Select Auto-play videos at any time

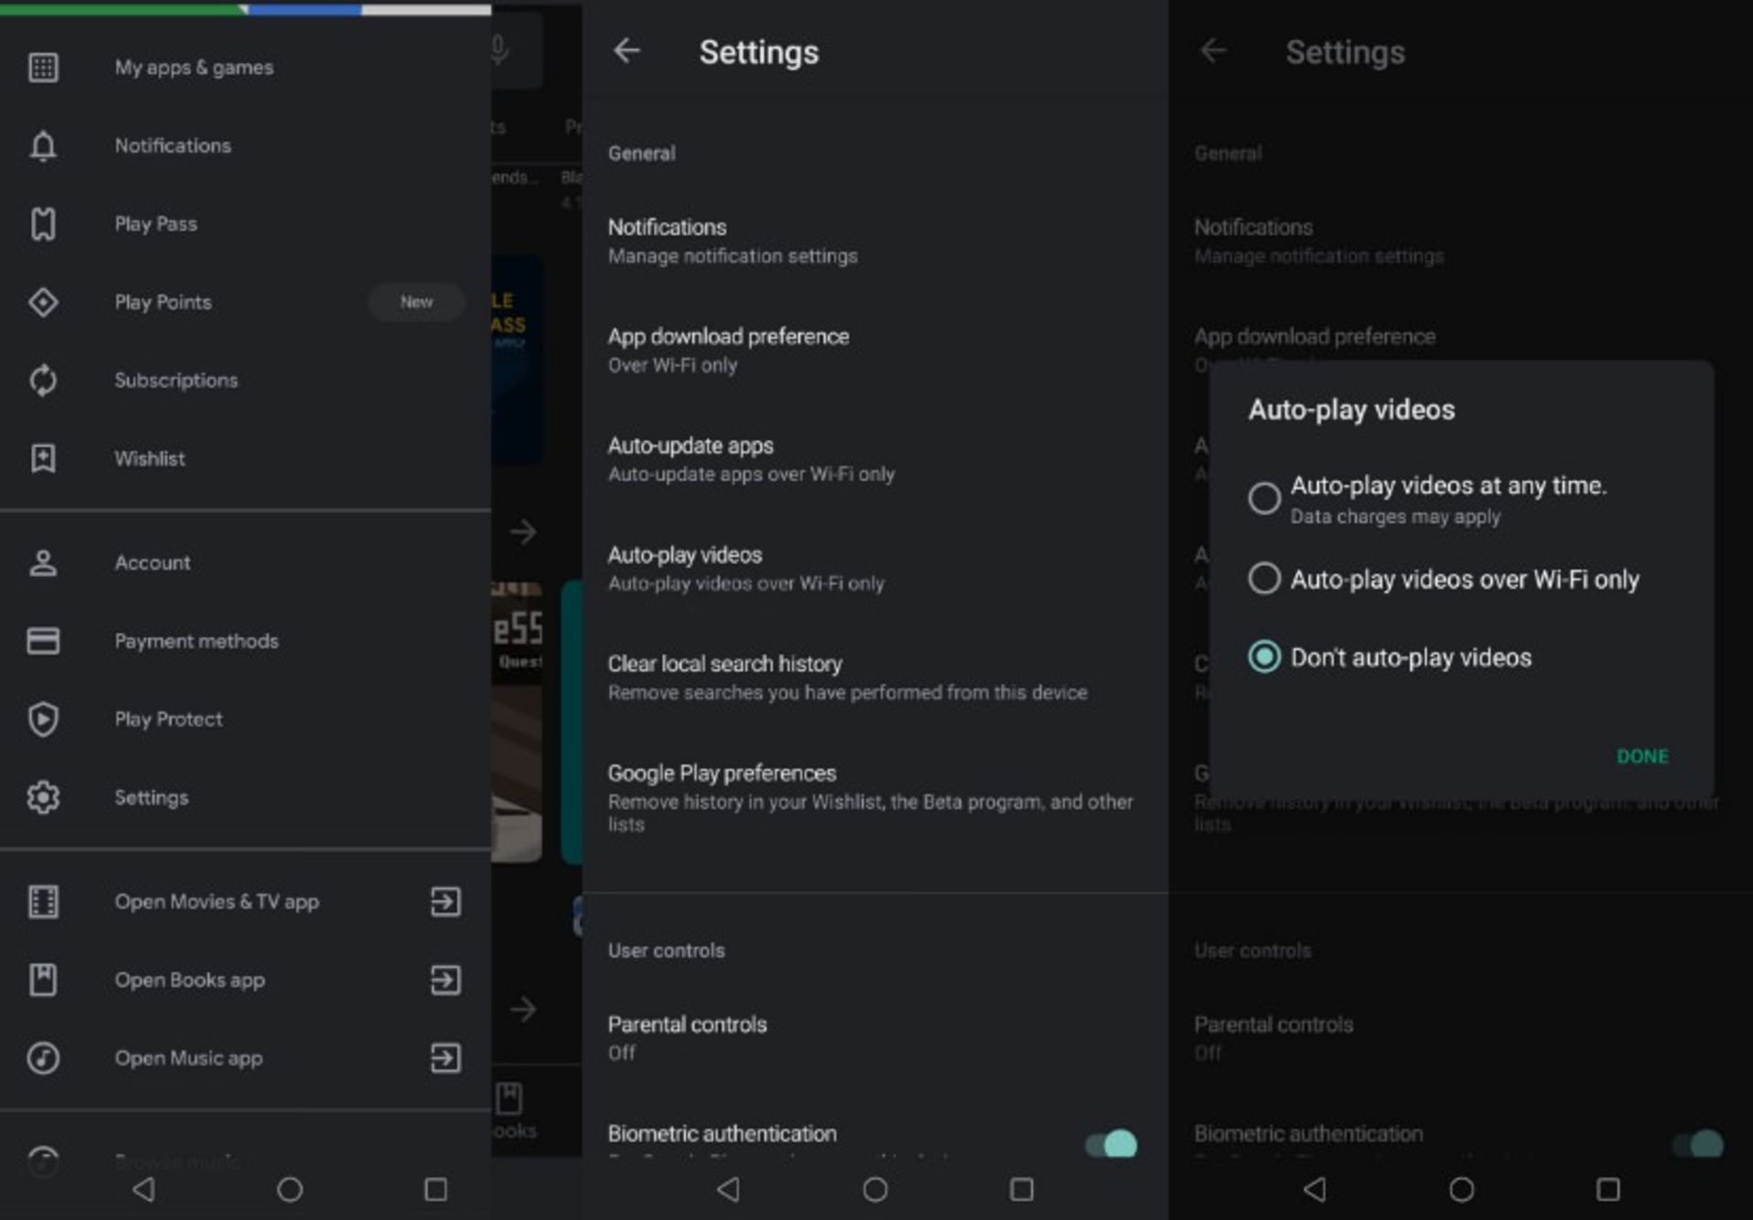(1265, 498)
